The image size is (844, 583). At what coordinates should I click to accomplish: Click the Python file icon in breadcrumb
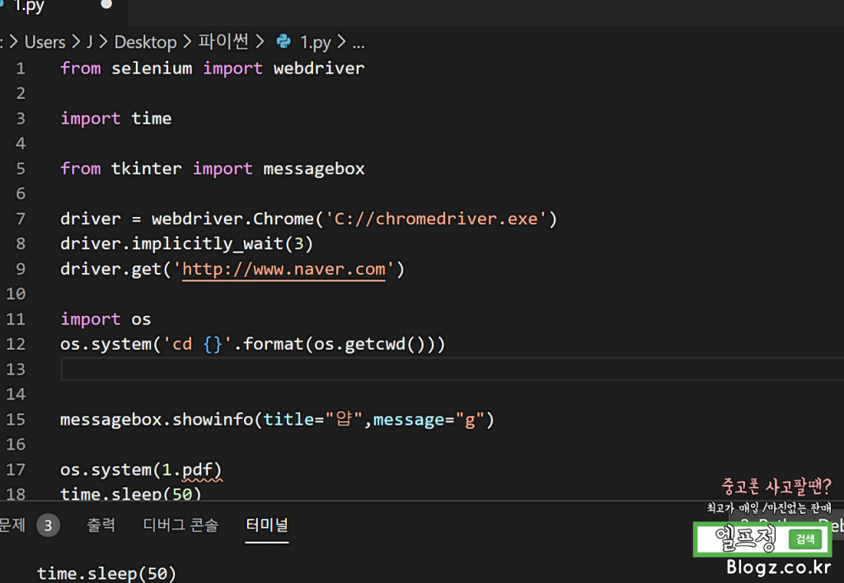tap(284, 41)
